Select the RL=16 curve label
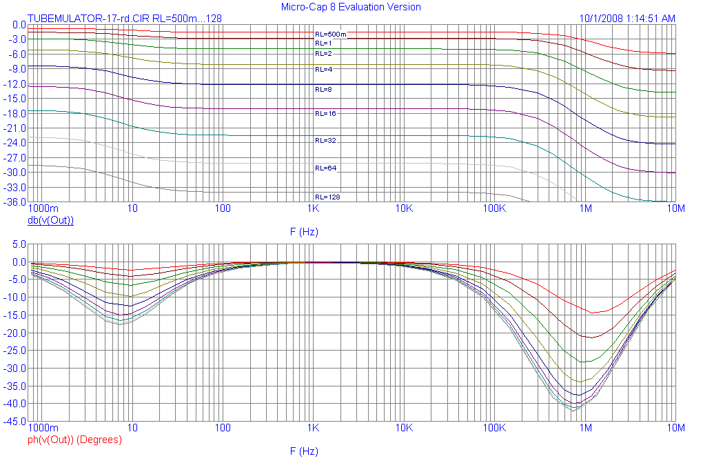The image size is (703, 461). click(x=325, y=114)
